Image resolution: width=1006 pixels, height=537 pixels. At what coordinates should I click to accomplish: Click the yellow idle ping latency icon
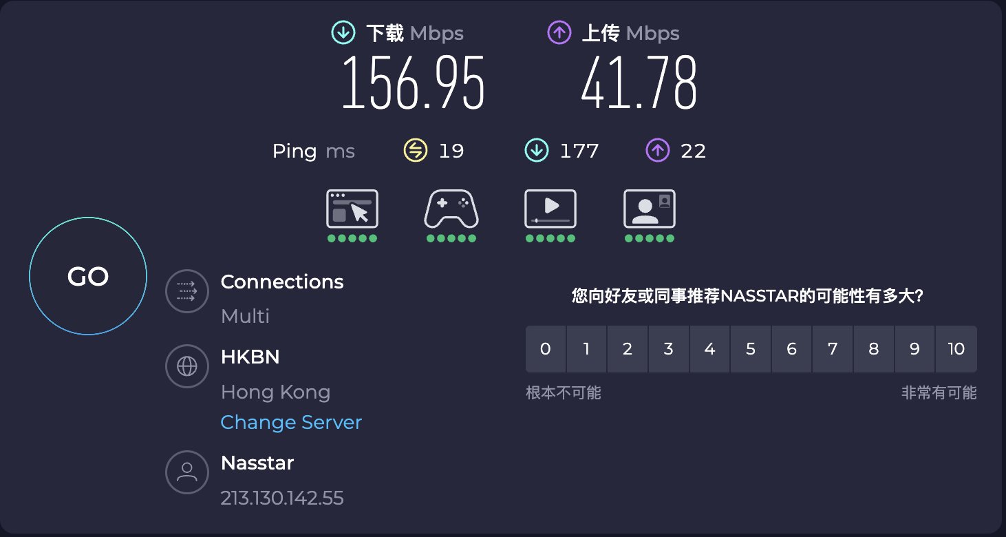pos(416,150)
